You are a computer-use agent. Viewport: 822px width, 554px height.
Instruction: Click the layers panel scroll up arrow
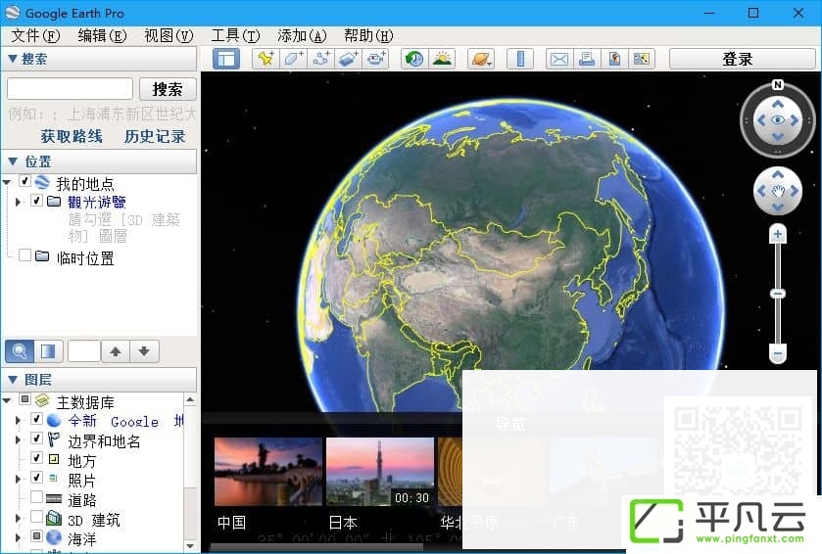190,399
